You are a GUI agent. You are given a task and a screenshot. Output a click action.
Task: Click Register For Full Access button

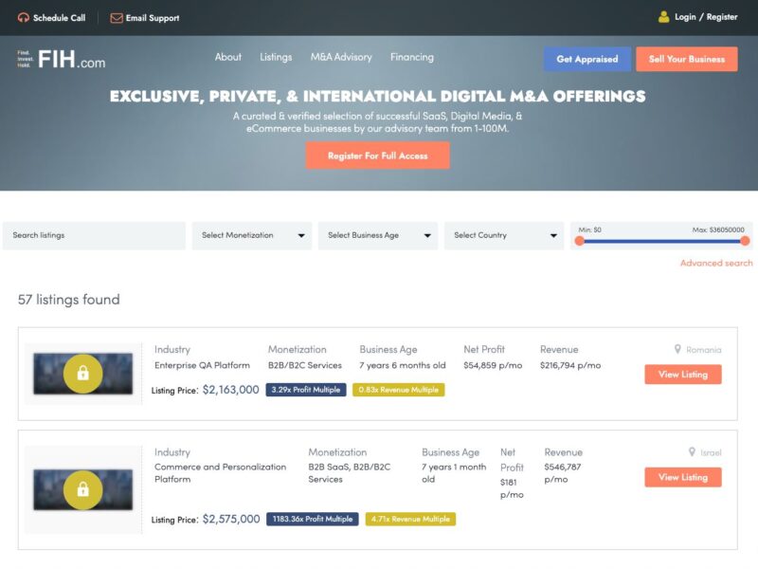(377, 156)
